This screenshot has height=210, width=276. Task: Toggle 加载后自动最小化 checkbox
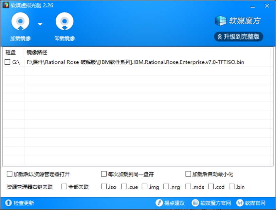point(188,174)
